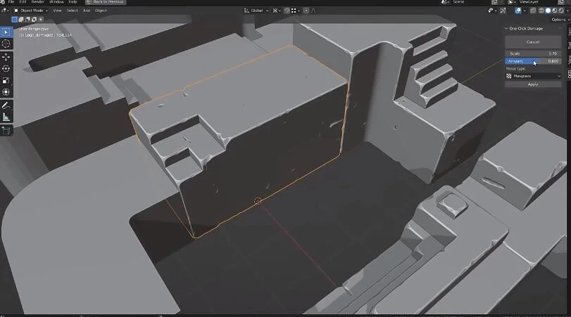Collapse the One Click Damage panel
571x317 pixels.
[507, 28]
